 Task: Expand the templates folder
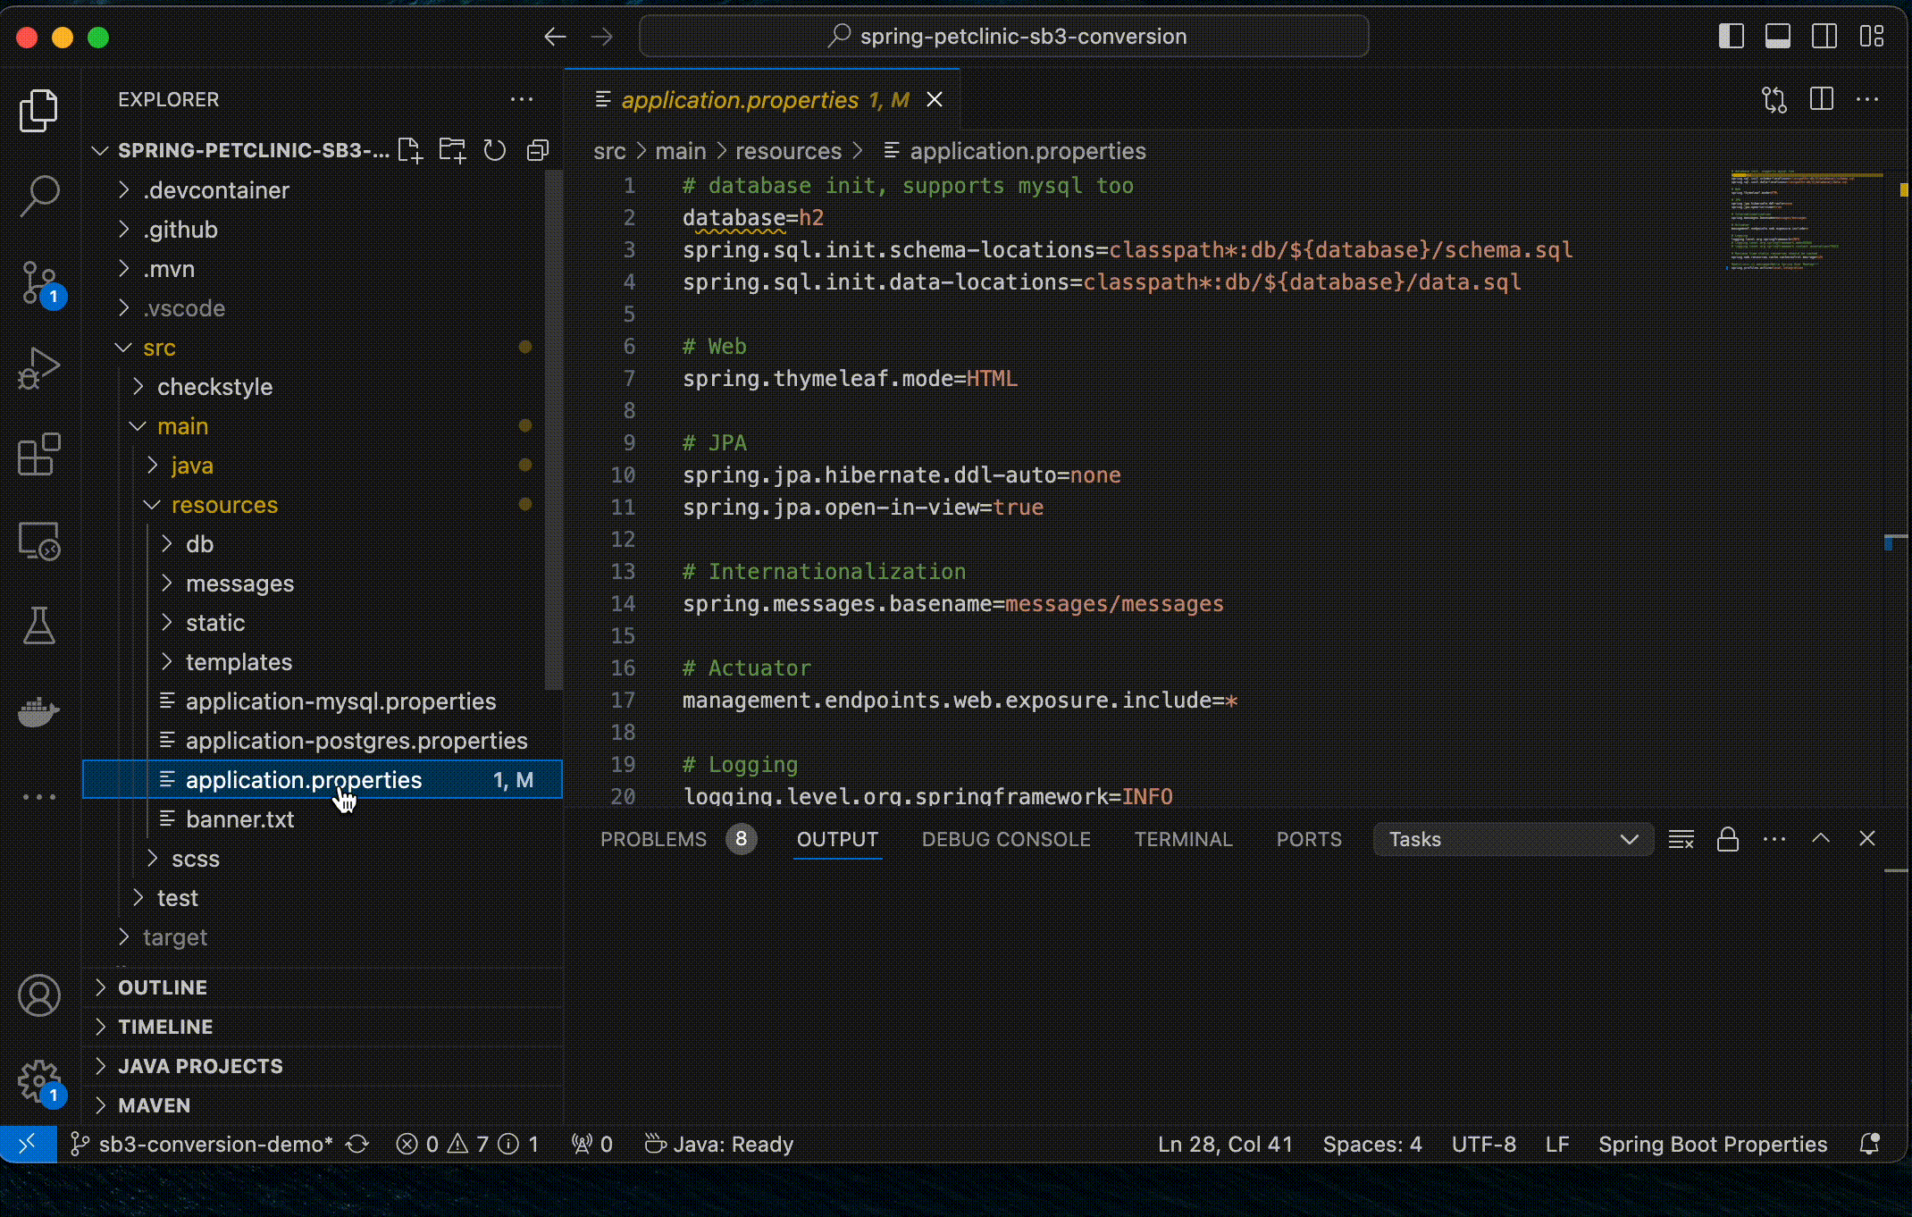tap(238, 662)
